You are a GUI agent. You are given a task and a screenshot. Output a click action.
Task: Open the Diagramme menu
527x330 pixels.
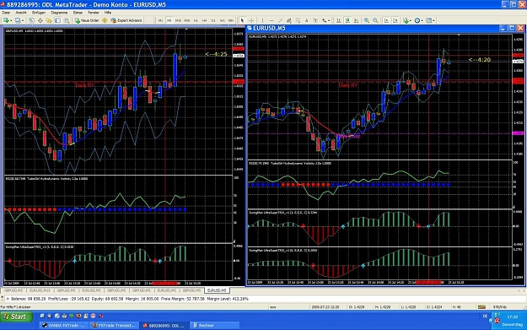59,13
